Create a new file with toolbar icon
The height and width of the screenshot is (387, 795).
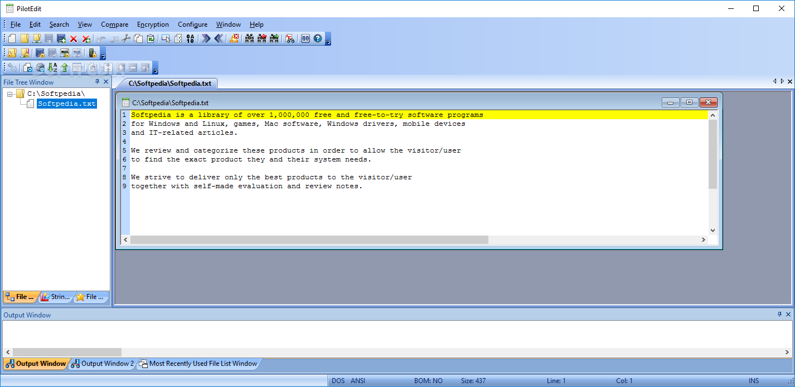[12, 38]
